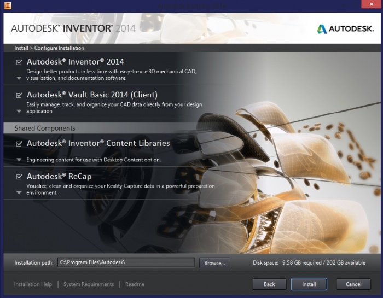Open the Installation Help link
The width and height of the screenshot is (383, 298).
point(33,284)
